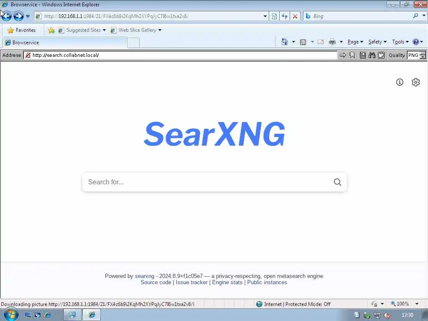Open the recent pages dropdown arrow
The image size is (428, 321).
[x=28, y=16]
